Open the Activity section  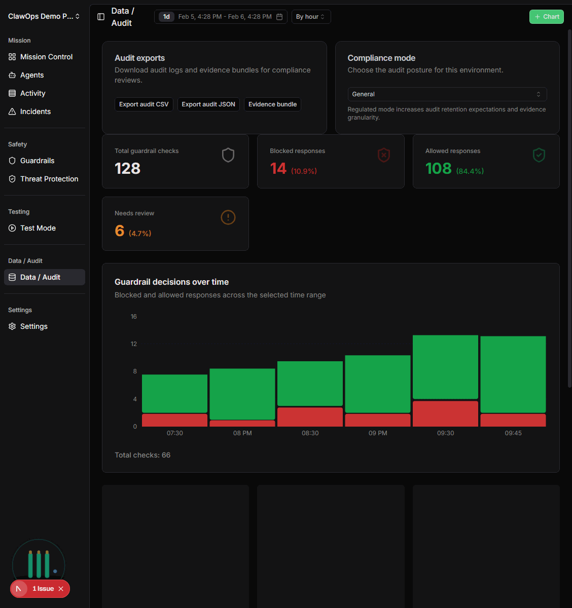click(x=32, y=93)
